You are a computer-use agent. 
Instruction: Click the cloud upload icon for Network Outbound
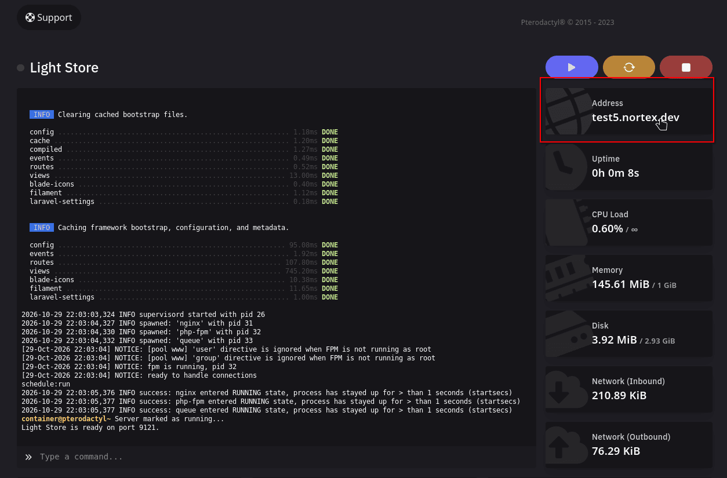click(566, 445)
